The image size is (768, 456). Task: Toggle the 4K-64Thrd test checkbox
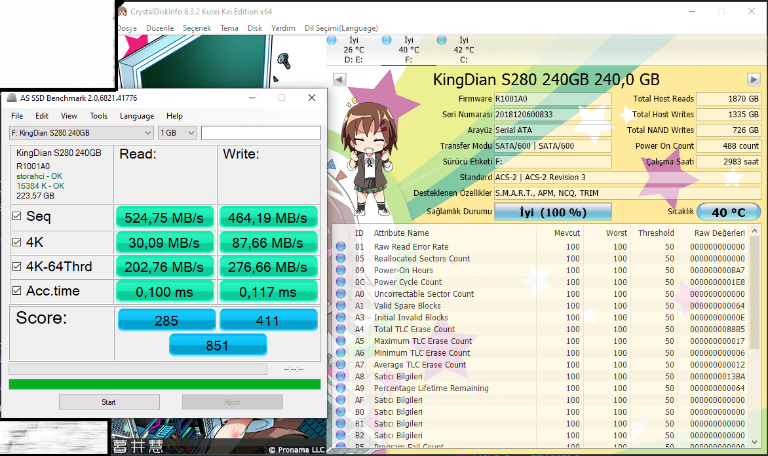16,266
